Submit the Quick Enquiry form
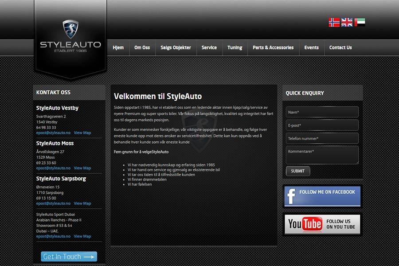Viewport: 399px width, 266px height. pyautogui.click(x=298, y=171)
